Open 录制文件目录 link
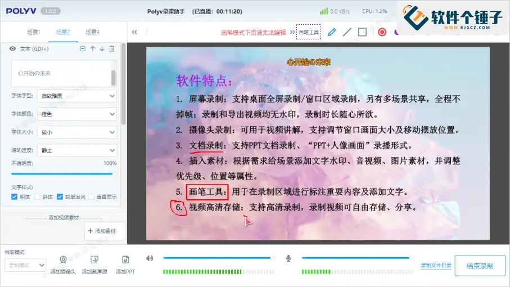 (x=436, y=265)
